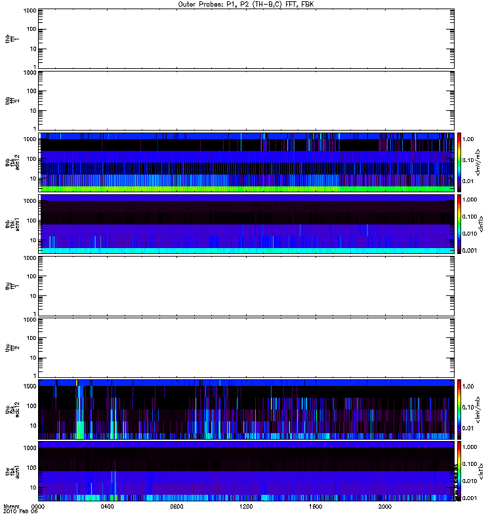Viewport: 492px width, 525px height.
Task: Click the '10' y-tick of the thc fbk scm1 panel
Action: coord(33,488)
